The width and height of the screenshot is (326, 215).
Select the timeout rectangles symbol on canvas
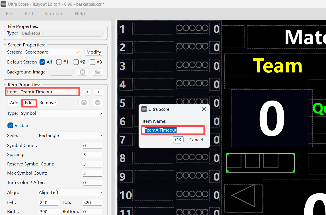point(260,163)
